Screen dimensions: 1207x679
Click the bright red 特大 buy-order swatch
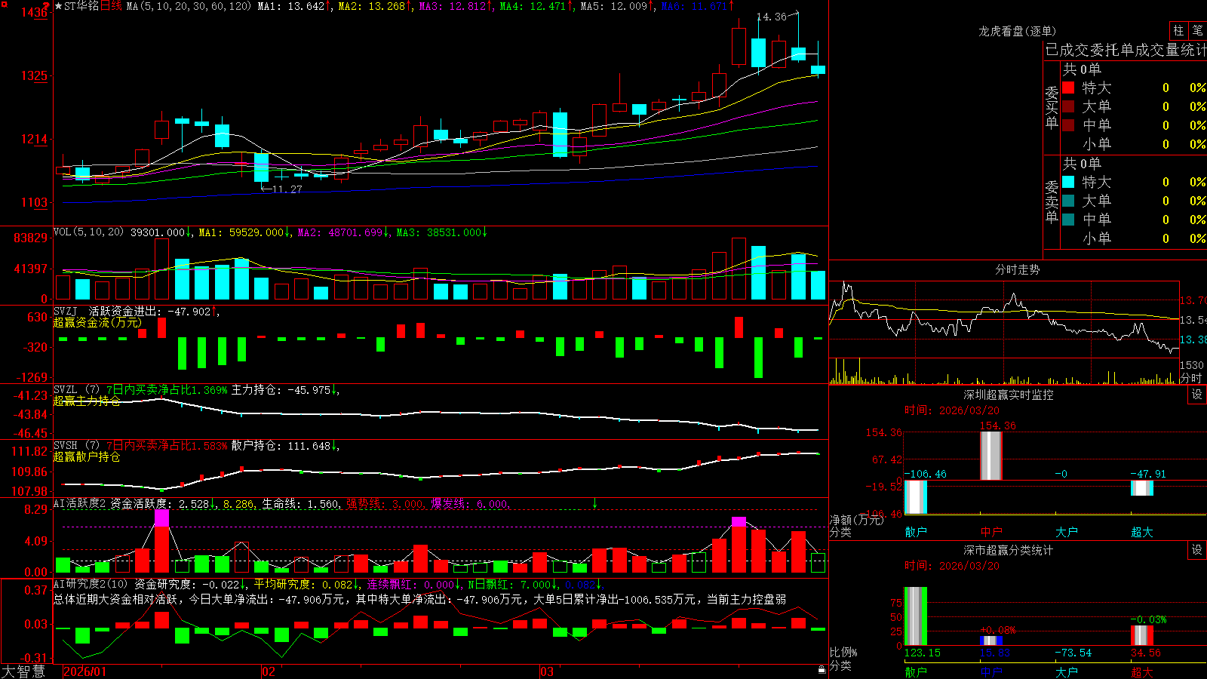1068,88
